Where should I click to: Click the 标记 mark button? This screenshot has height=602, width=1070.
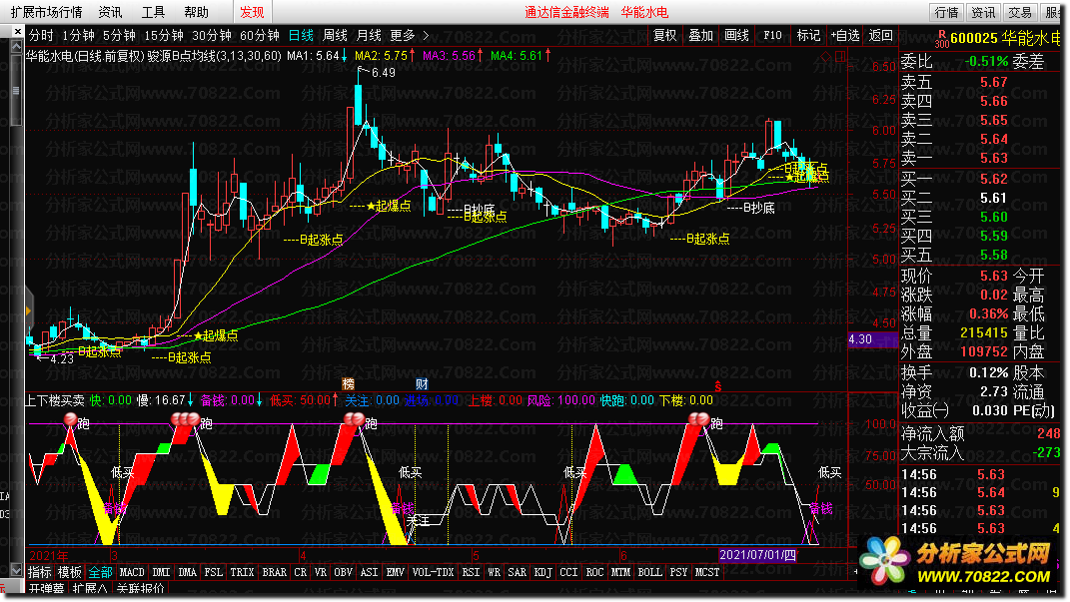click(808, 35)
